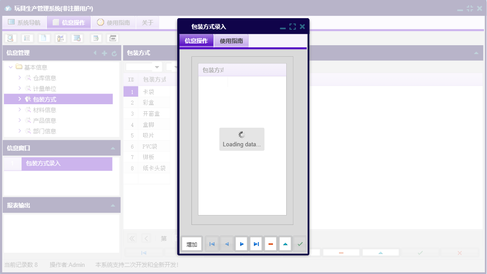Expand the 材料信息 tree node chevron
The height and width of the screenshot is (274, 487).
[x=19, y=110]
